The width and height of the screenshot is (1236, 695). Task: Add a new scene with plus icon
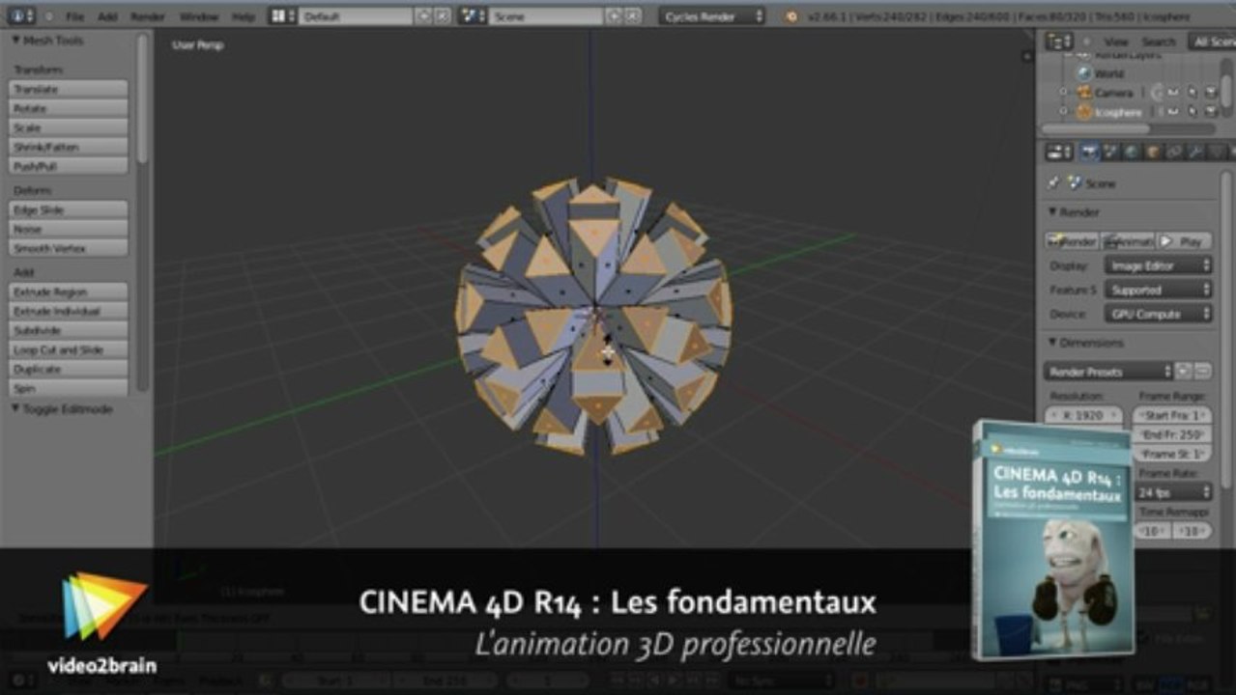point(614,16)
